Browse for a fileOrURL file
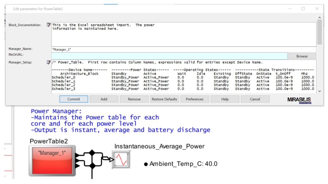This screenshot has width=328, height=184. (302, 56)
